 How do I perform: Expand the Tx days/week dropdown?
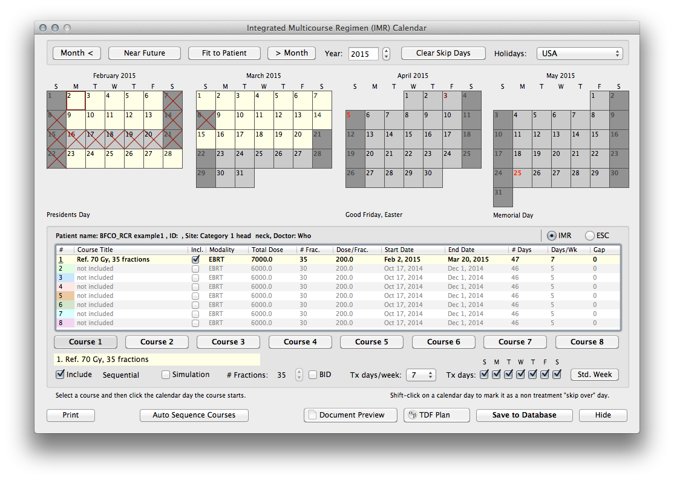[420, 375]
